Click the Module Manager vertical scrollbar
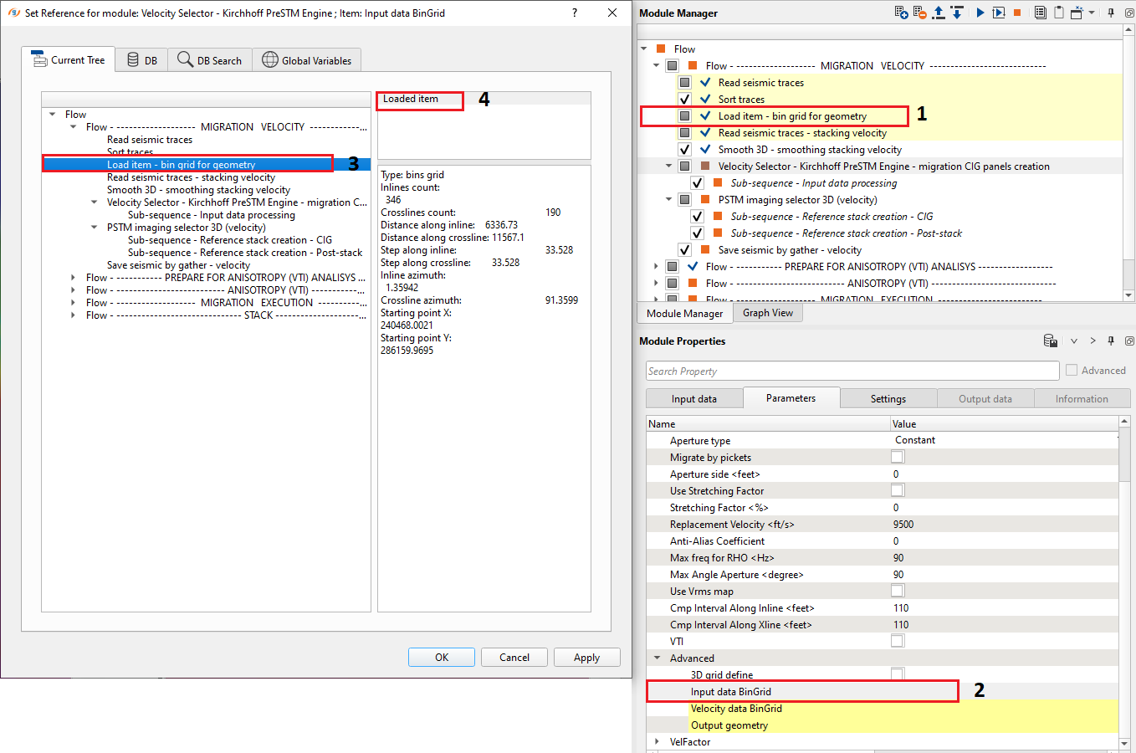This screenshot has width=1136, height=753. click(x=1128, y=167)
